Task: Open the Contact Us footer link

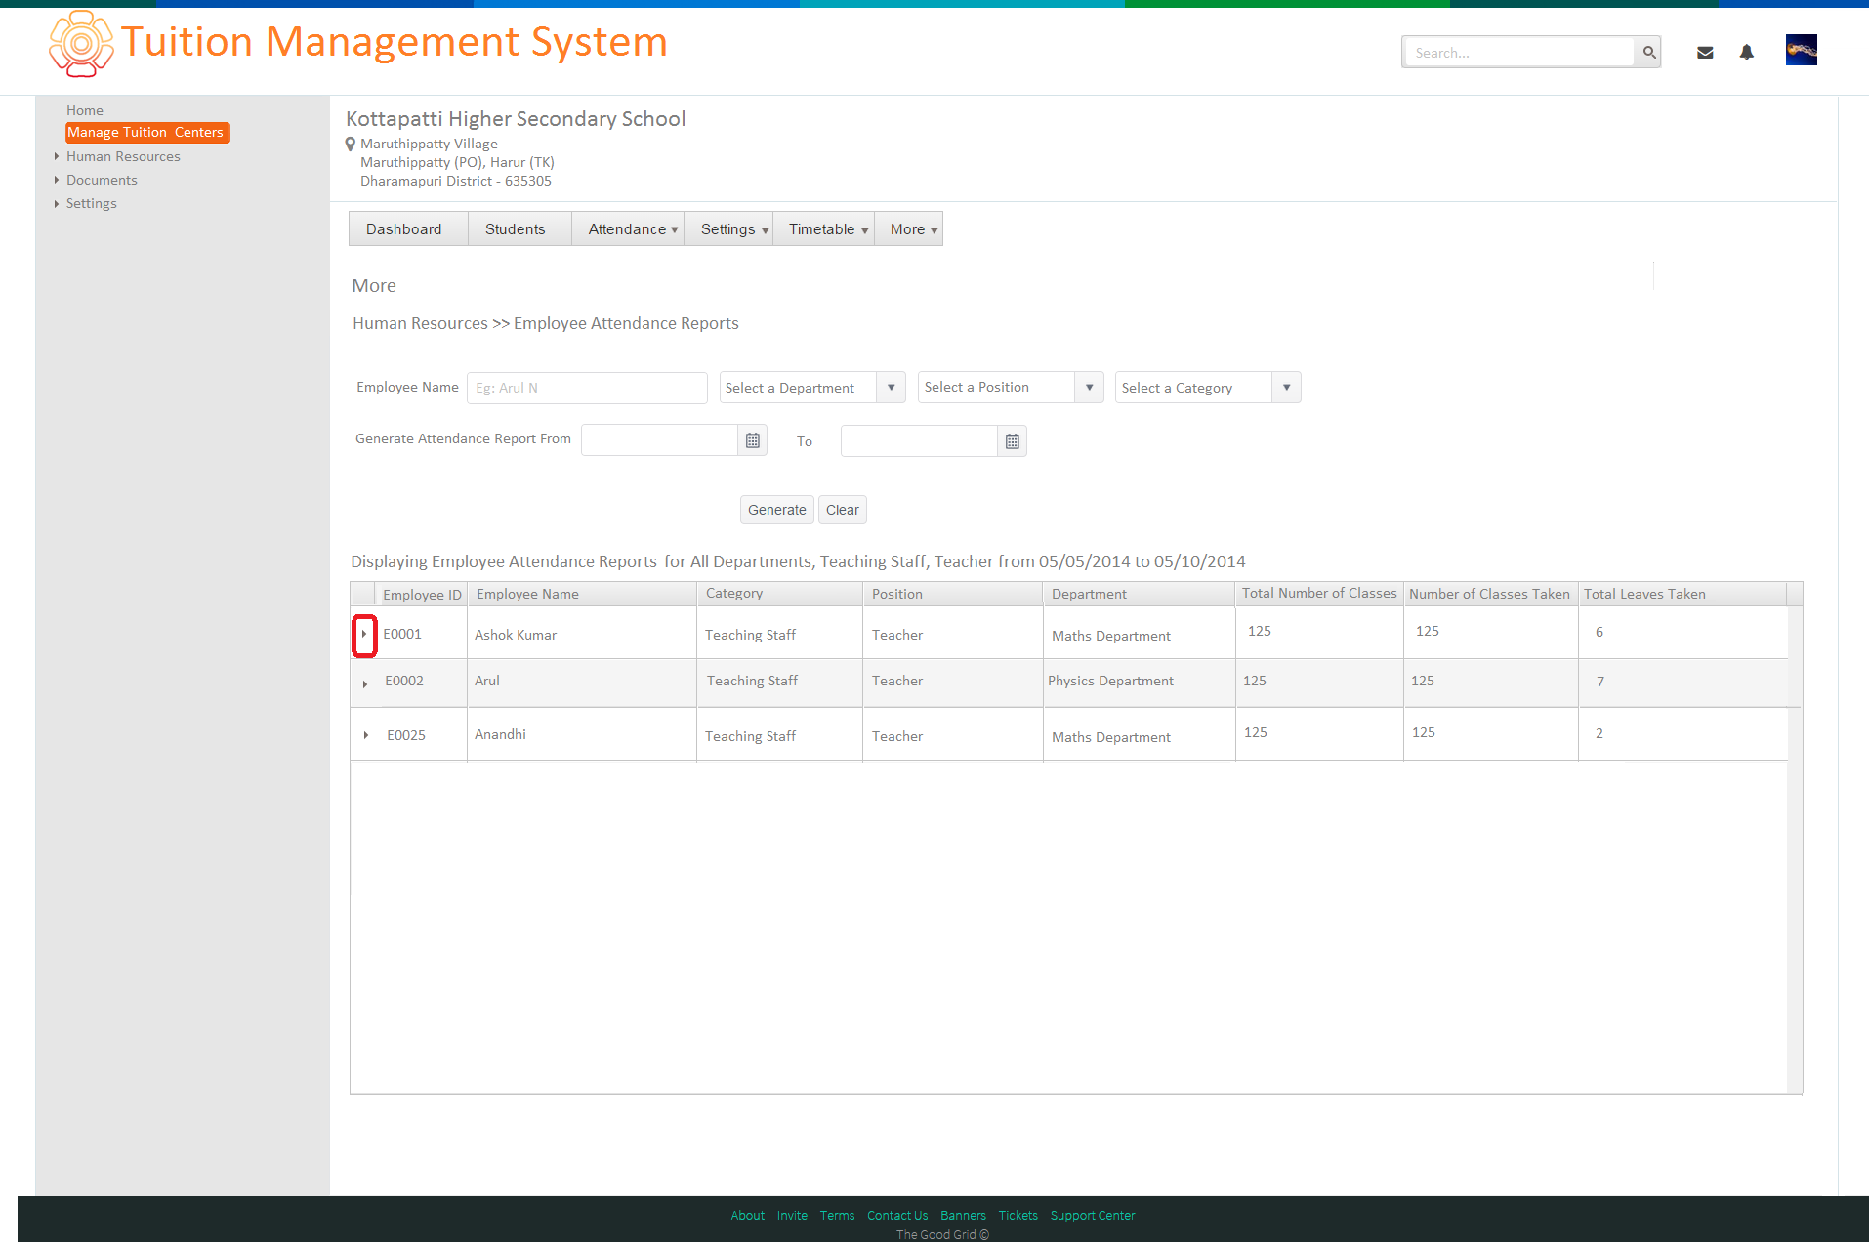Action: pyautogui.click(x=897, y=1215)
